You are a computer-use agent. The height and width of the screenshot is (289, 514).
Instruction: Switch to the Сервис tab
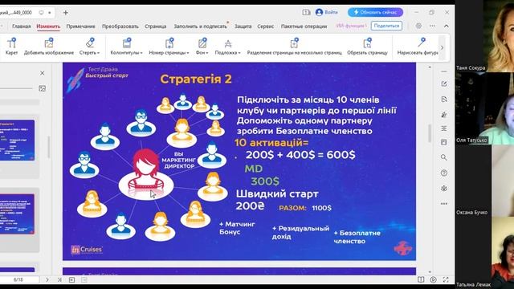click(x=266, y=26)
